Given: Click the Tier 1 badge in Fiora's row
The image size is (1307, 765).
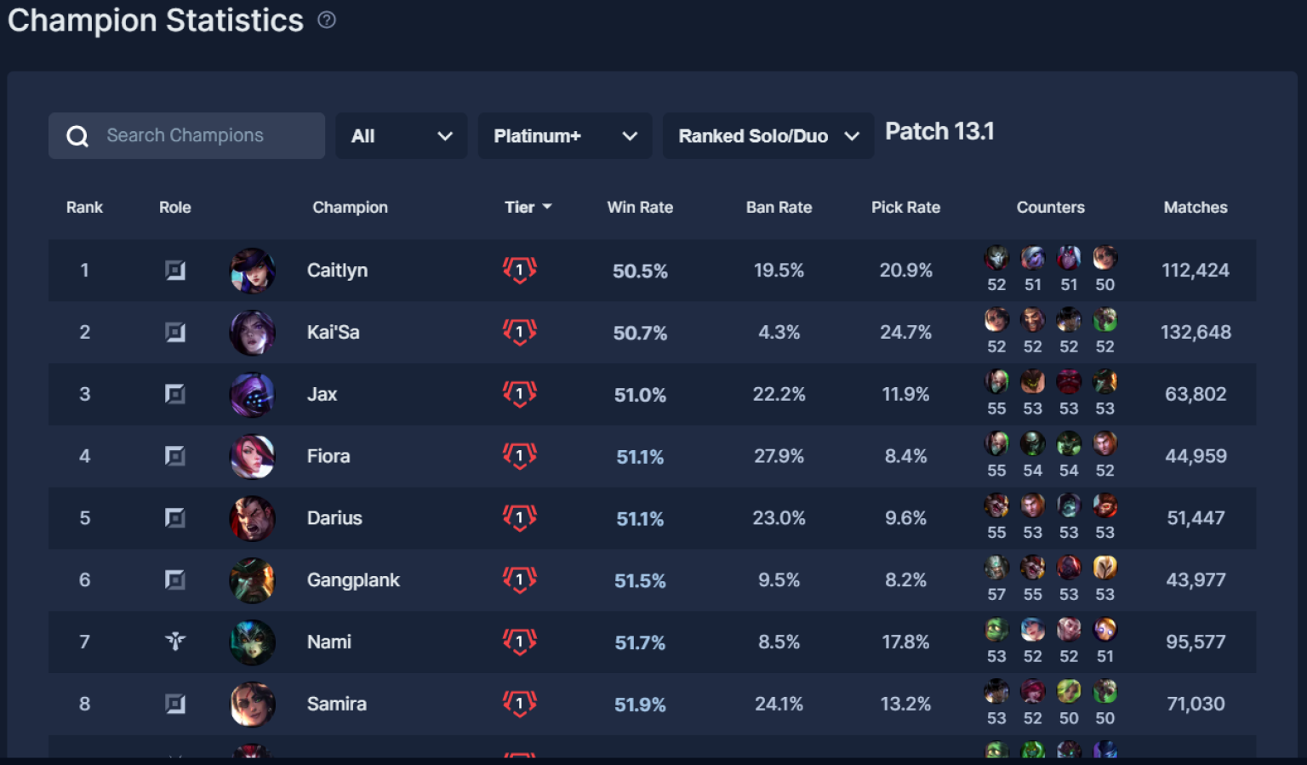Looking at the screenshot, I should click(519, 455).
